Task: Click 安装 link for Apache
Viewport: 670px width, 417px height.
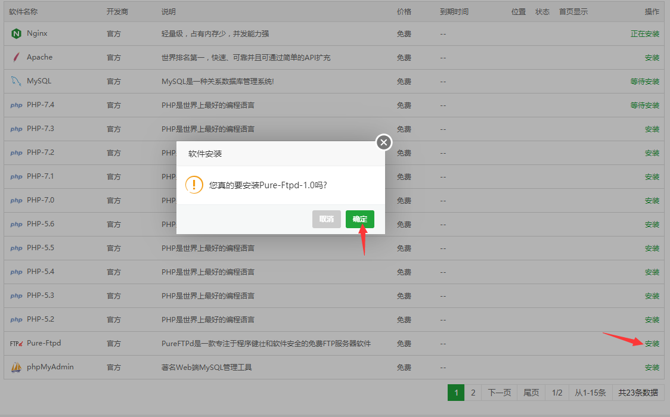Action: pyautogui.click(x=652, y=57)
